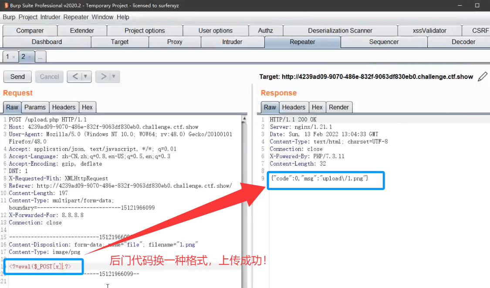Switch to the Intruder tool tab

click(232, 42)
